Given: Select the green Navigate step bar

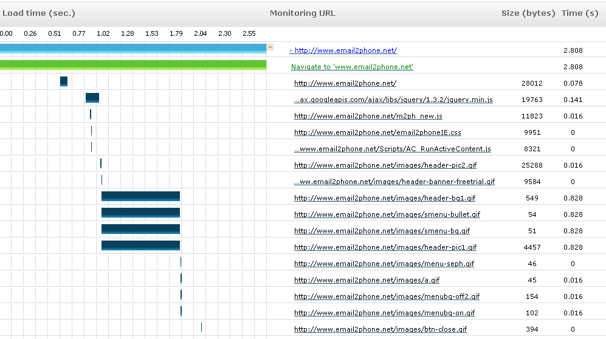Looking at the screenshot, I should coord(133,65).
